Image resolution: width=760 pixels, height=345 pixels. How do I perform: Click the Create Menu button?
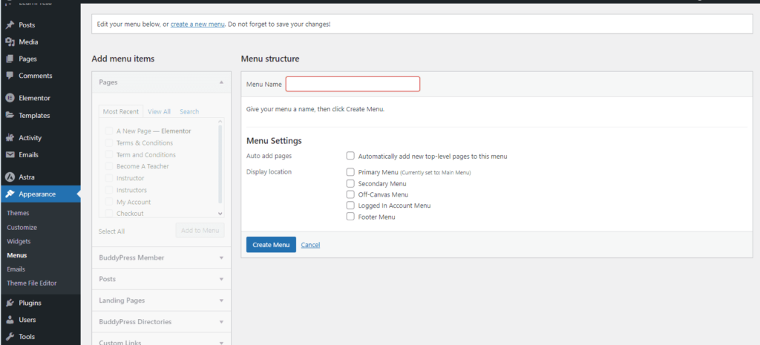click(x=271, y=245)
